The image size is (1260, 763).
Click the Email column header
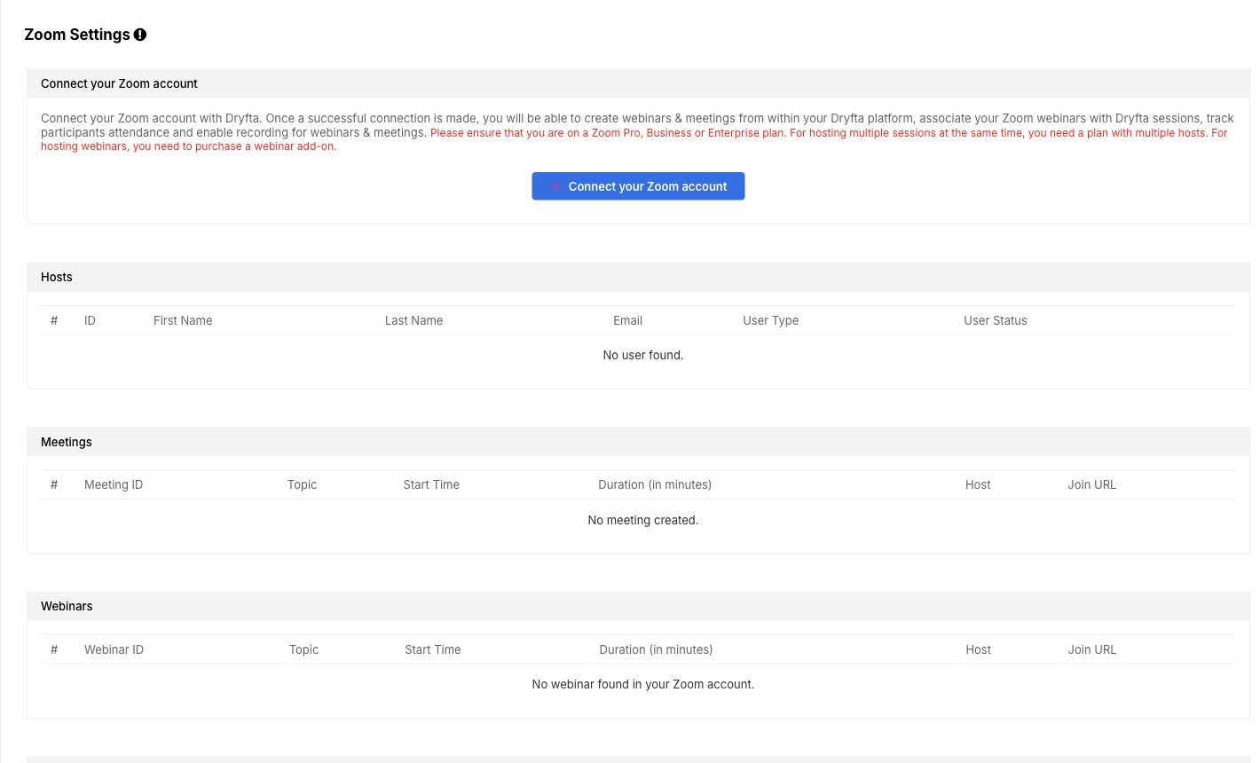pos(627,320)
